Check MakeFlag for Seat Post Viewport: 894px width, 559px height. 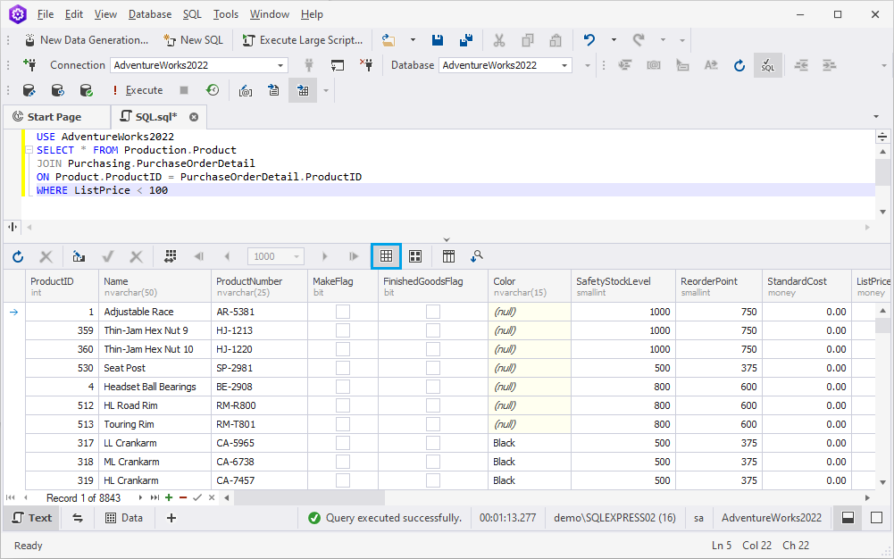tap(343, 368)
